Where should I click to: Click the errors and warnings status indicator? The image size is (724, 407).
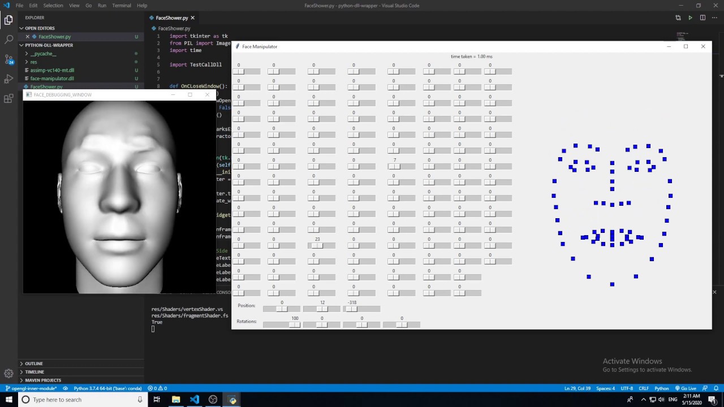pyautogui.click(x=157, y=388)
